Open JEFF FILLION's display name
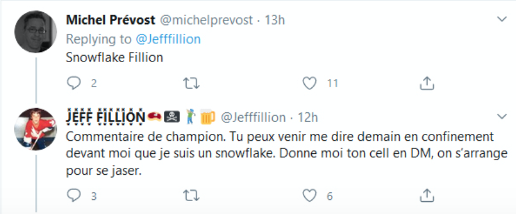The width and height of the screenshot is (516, 214). [x=105, y=117]
